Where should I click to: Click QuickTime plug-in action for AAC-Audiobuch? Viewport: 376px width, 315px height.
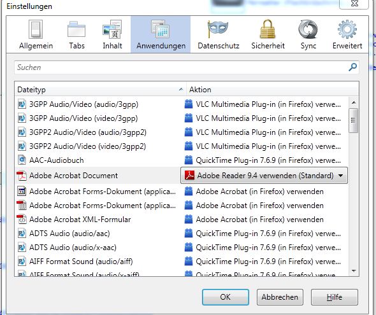point(268,160)
